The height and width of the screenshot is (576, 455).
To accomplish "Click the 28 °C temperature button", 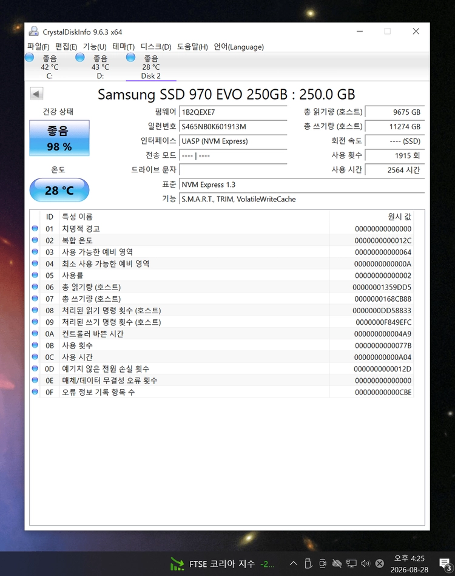I will [x=59, y=190].
